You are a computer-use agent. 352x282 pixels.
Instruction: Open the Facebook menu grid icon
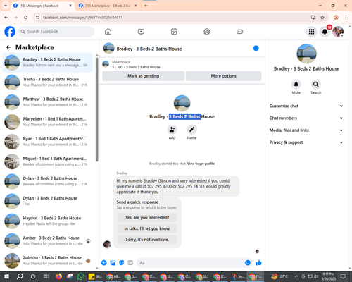[311, 32]
